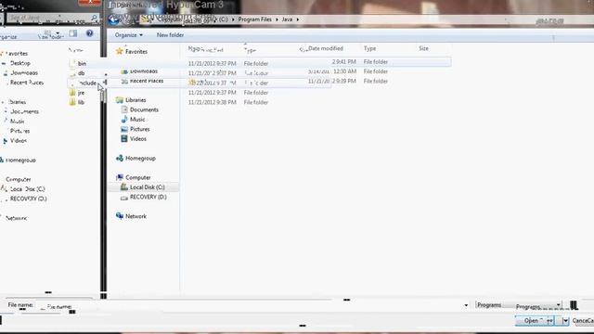Select RECOVERY (D:) in left Explorer window
The image size is (594, 334).
[29, 199]
